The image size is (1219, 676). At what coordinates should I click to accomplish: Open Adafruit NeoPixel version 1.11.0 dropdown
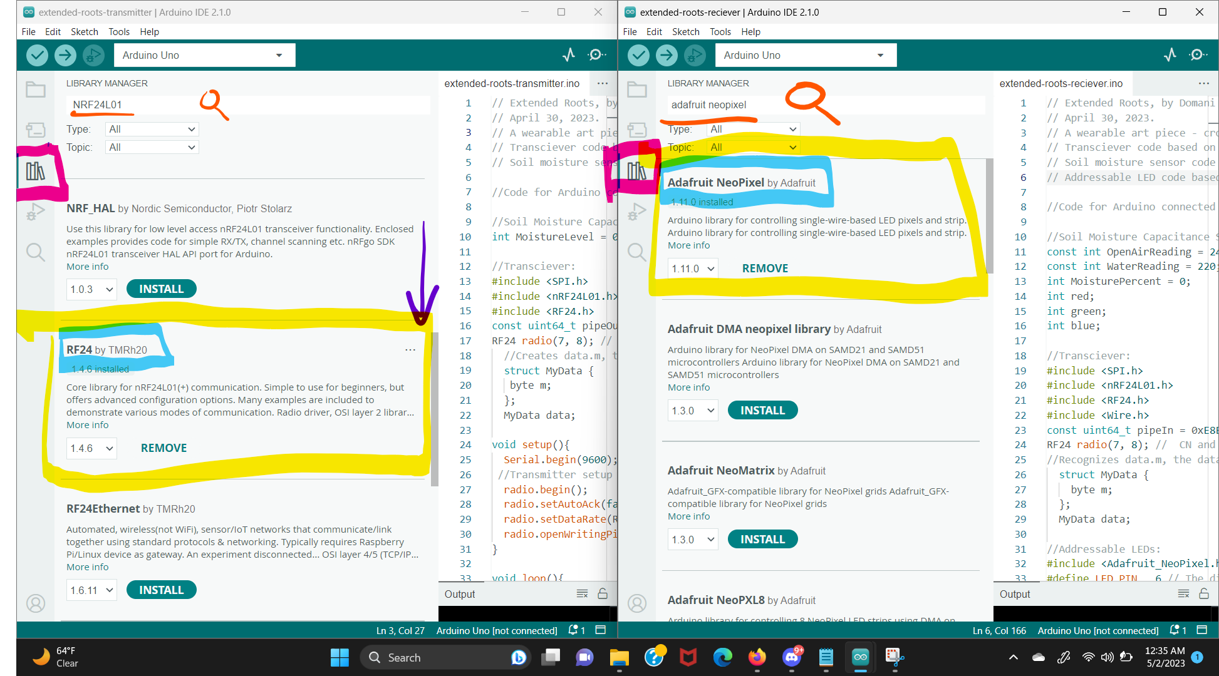(693, 269)
